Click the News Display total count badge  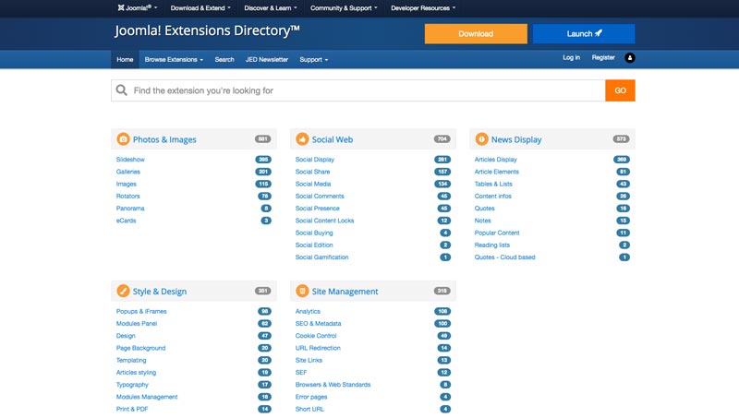621,138
